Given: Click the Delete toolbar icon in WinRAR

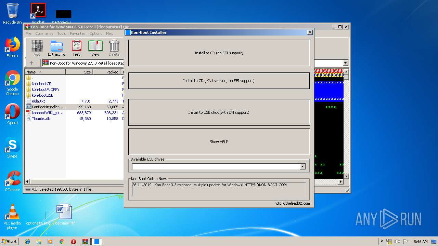Looking at the screenshot, I should point(114,48).
